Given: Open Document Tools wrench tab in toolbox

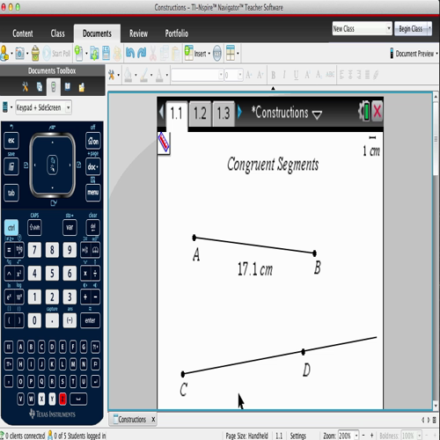Looking at the screenshot, I should click(x=26, y=86).
